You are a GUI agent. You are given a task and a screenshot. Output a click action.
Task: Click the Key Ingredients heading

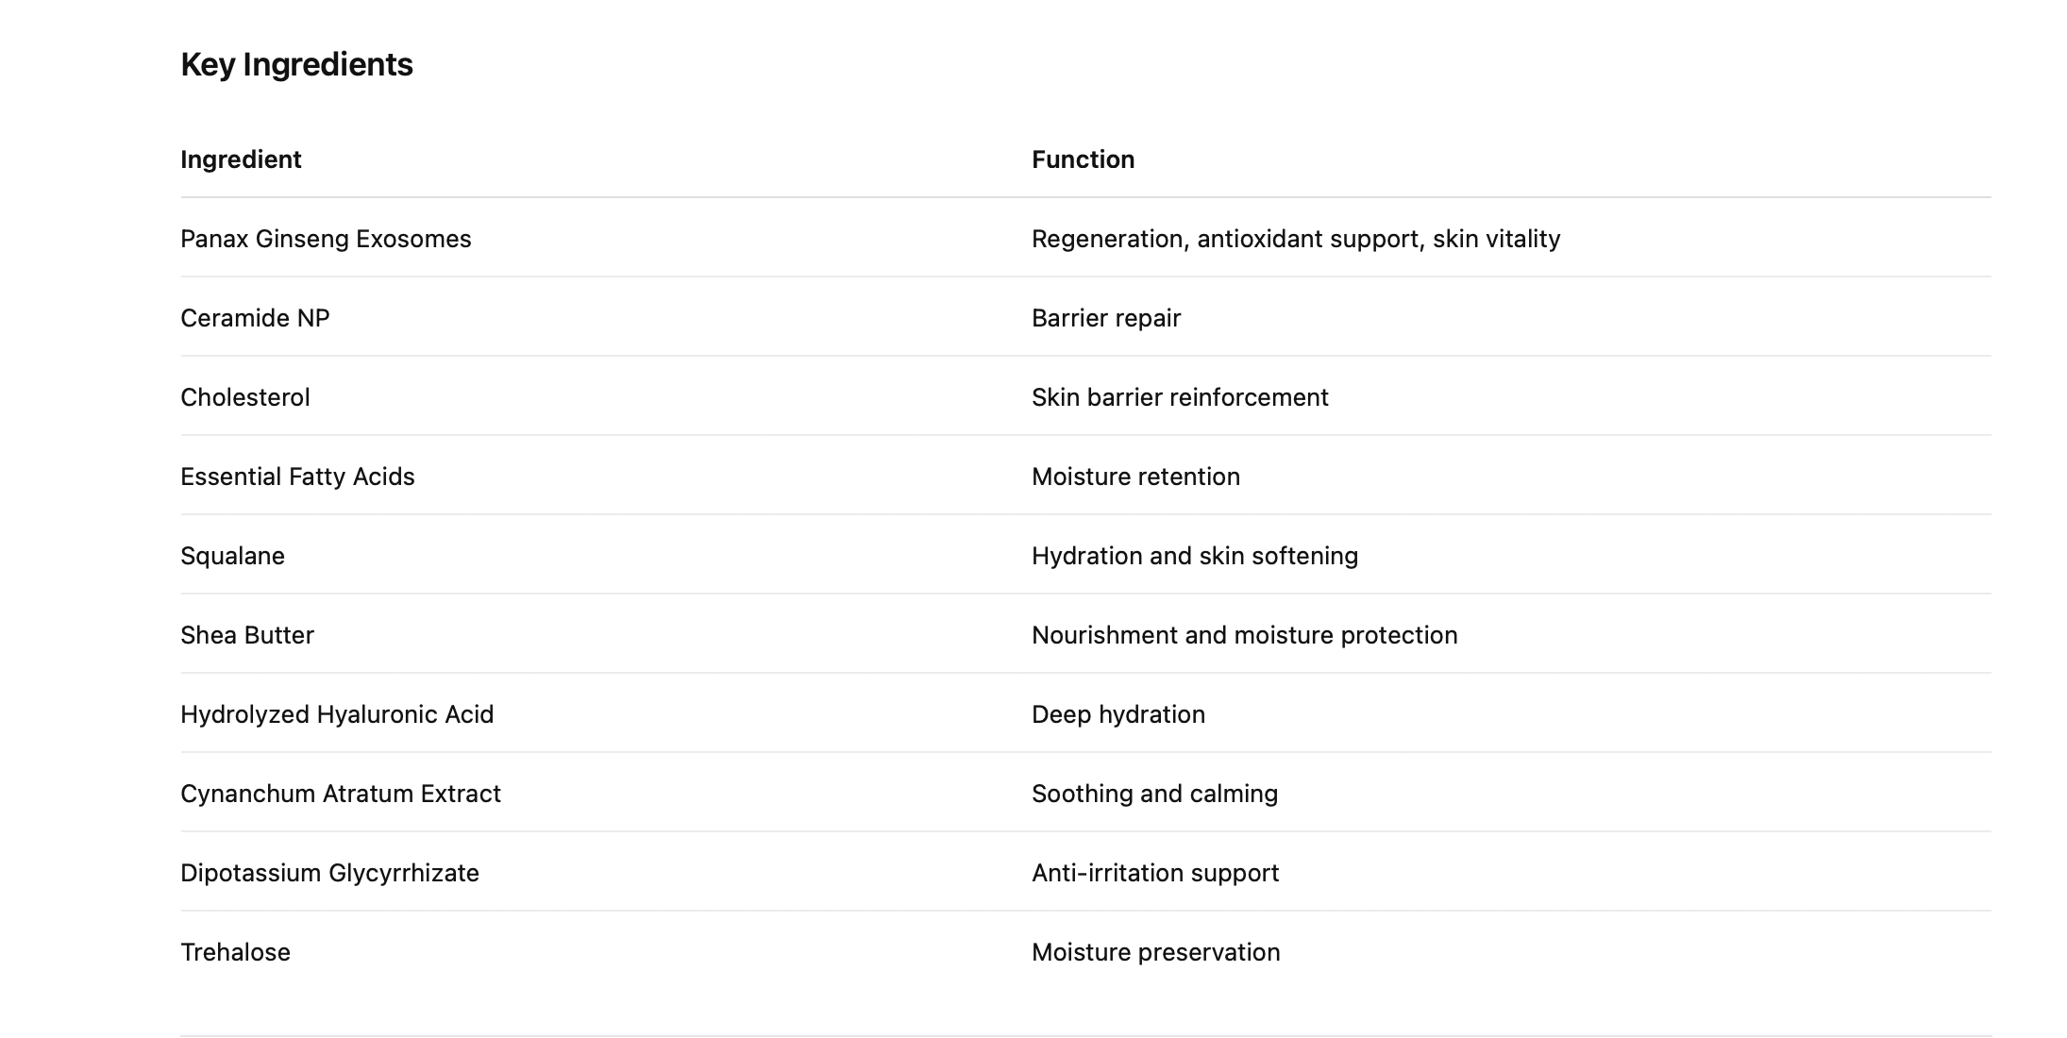coord(296,64)
